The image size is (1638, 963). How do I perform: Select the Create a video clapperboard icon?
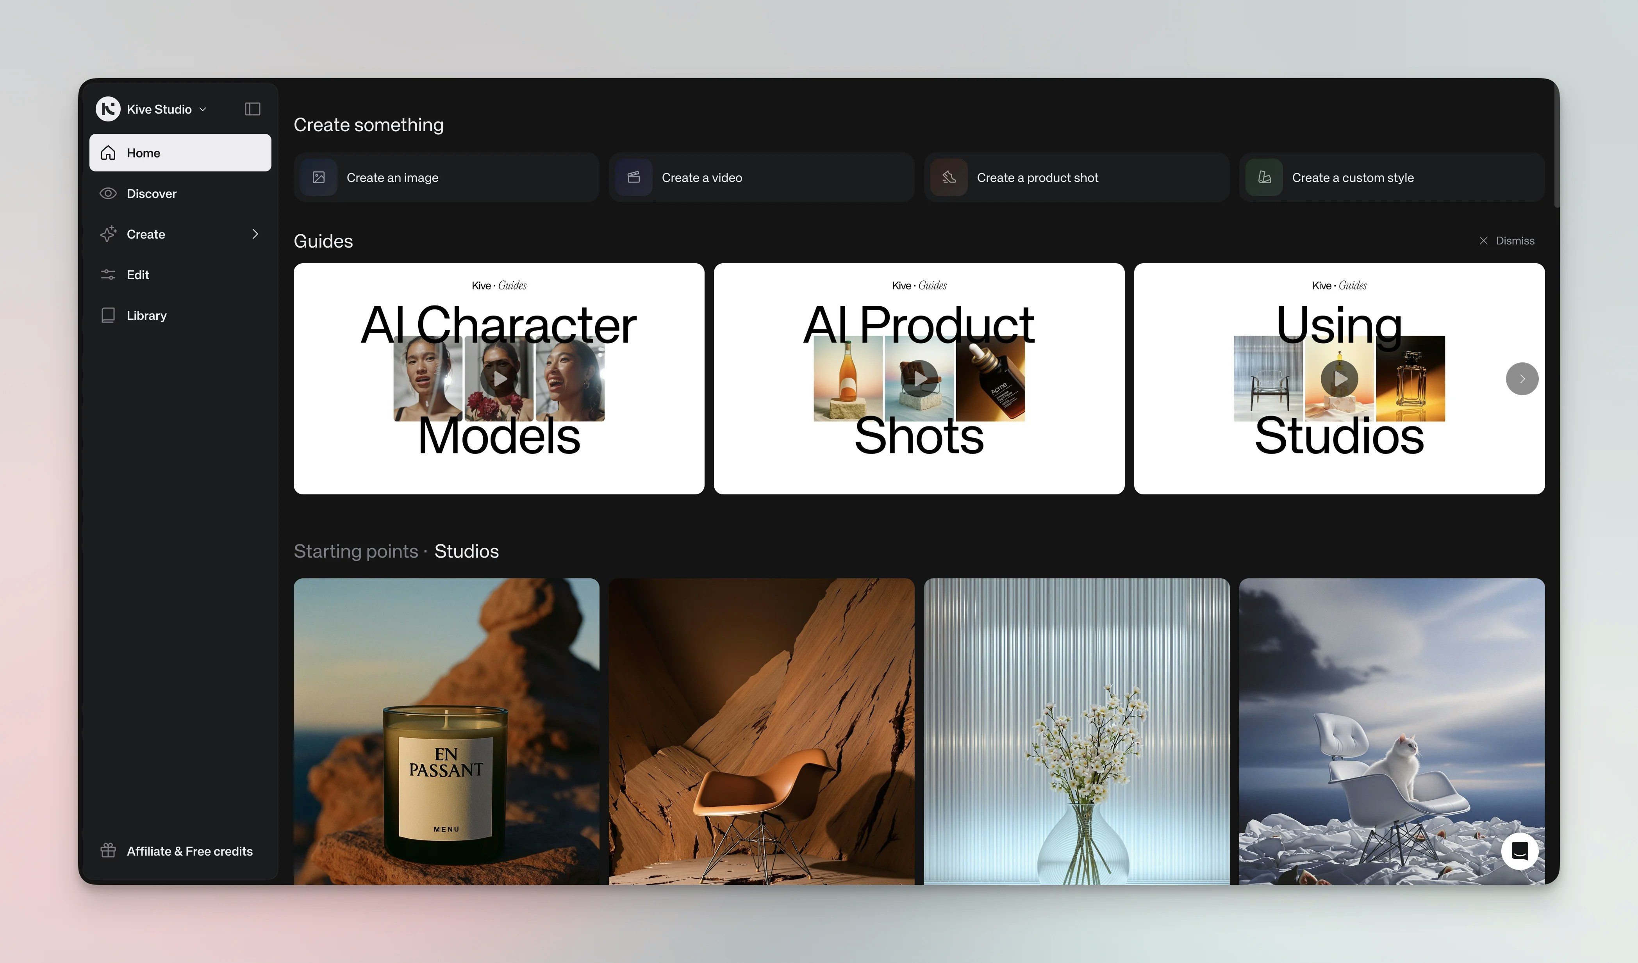[x=634, y=177]
